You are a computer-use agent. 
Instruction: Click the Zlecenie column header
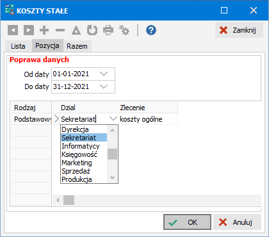[148, 108]
